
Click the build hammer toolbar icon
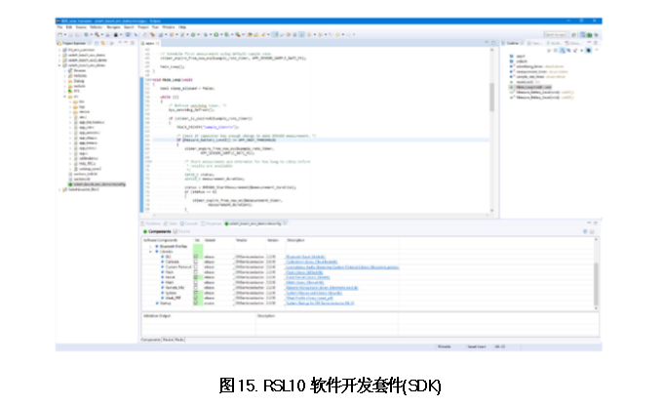tap(98, 35)
